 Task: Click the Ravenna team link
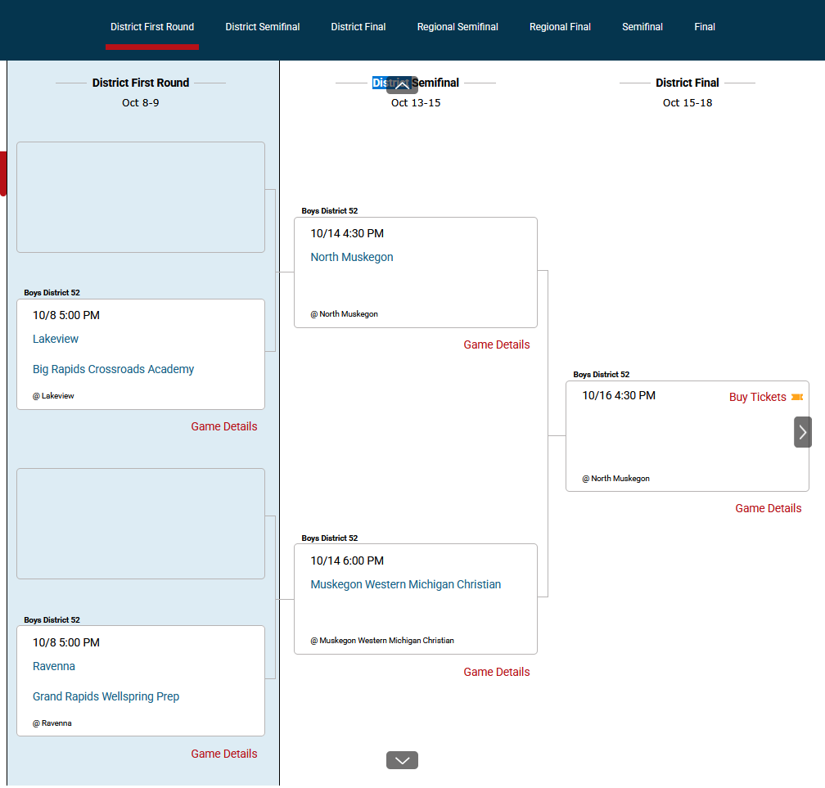point(54,666)
